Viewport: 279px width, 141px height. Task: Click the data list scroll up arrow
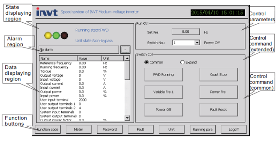tap(127, 58)
